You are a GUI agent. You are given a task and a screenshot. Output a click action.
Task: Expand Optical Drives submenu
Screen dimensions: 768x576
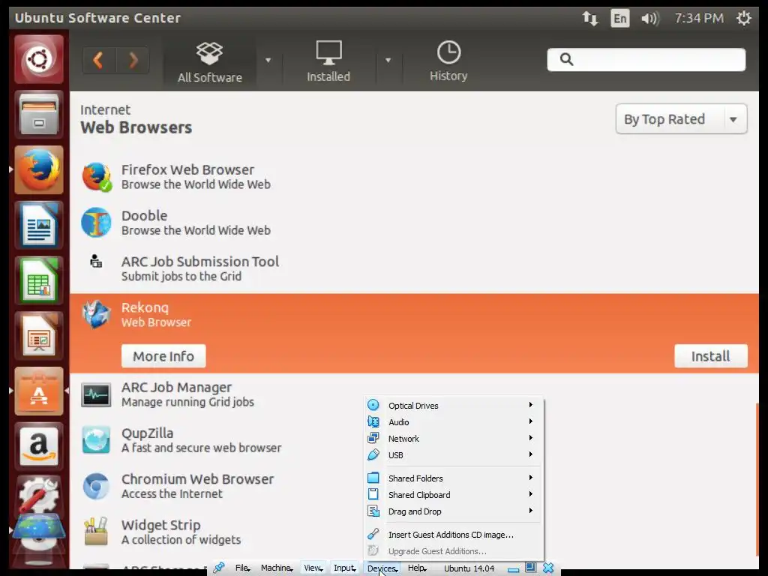[454, 406]
